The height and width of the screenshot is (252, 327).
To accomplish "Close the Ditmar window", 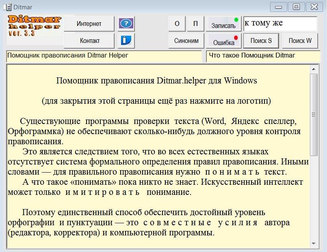I will click(x=314, y=7).
